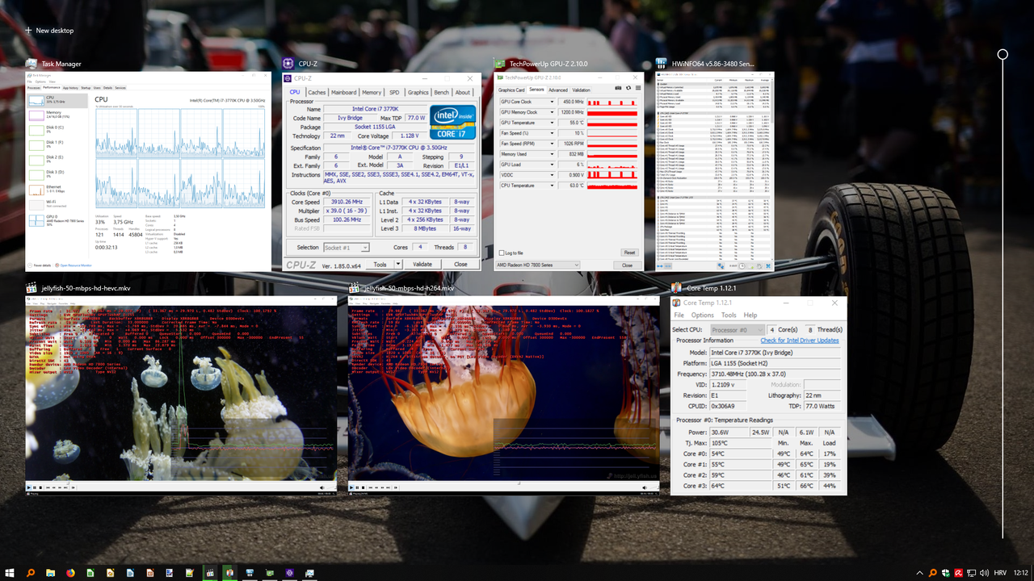Adjust the volume slider in the HEVC player
1034x581 pixels.
coord(330,488)
